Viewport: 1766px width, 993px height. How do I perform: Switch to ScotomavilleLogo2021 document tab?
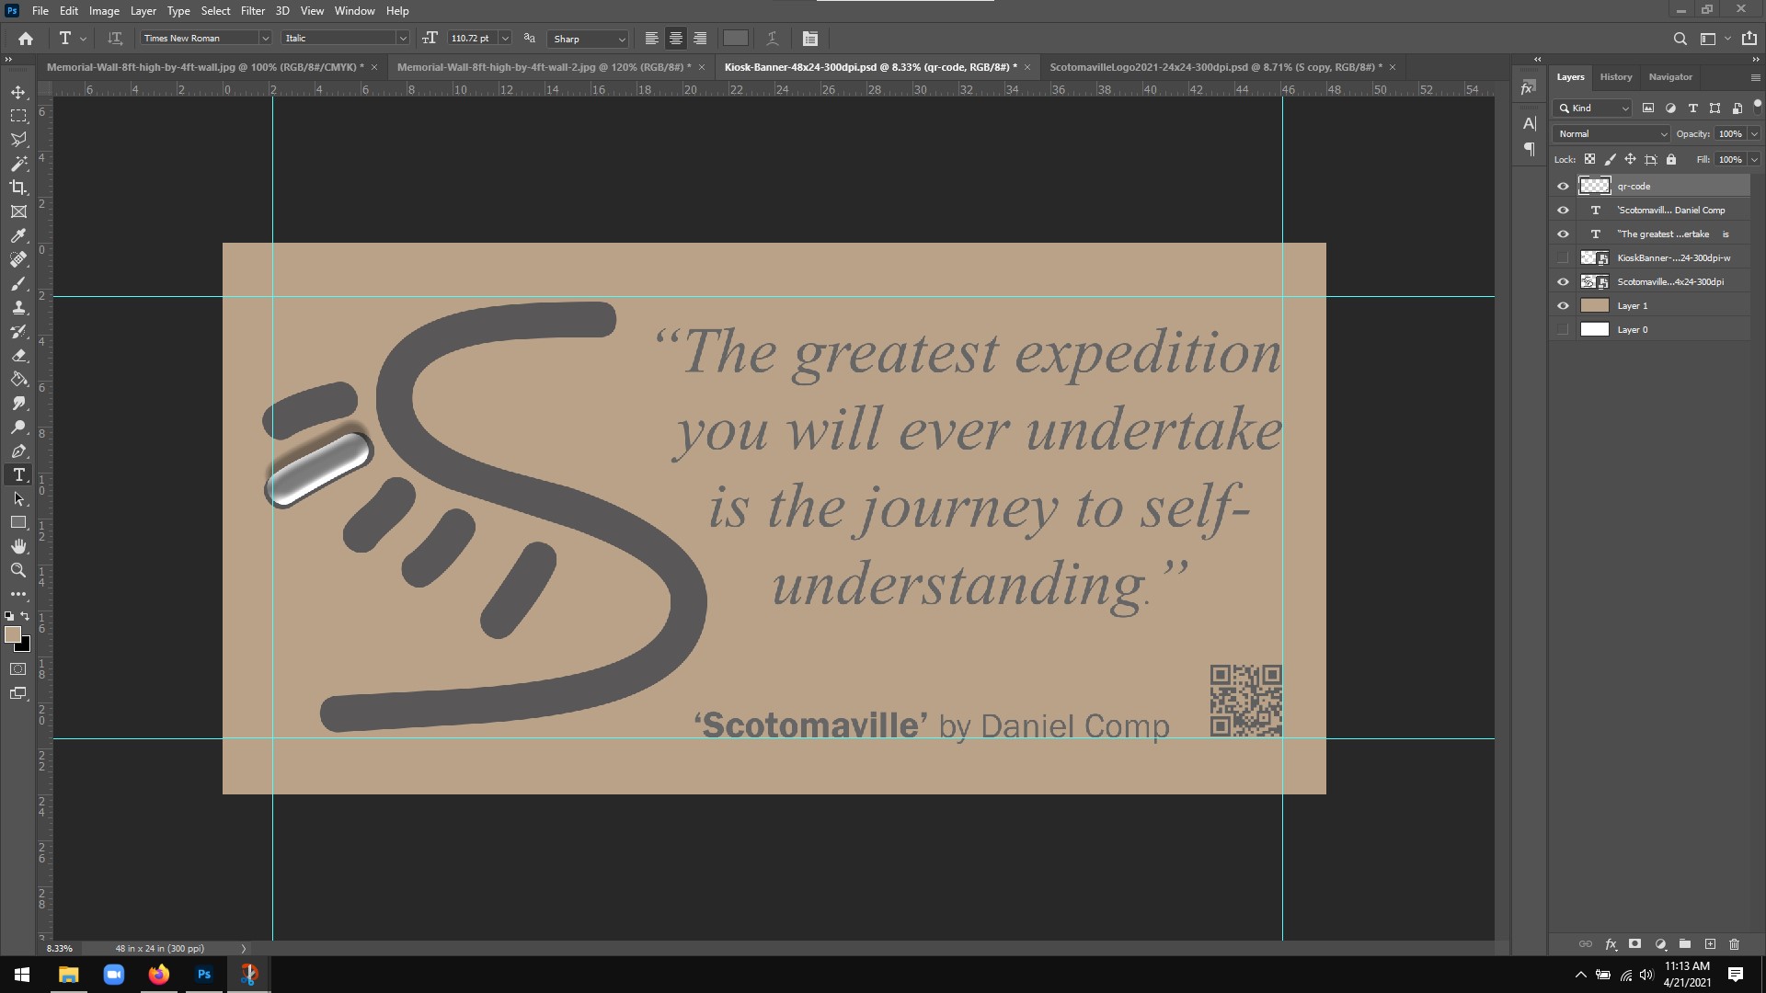click(1214, 67)
